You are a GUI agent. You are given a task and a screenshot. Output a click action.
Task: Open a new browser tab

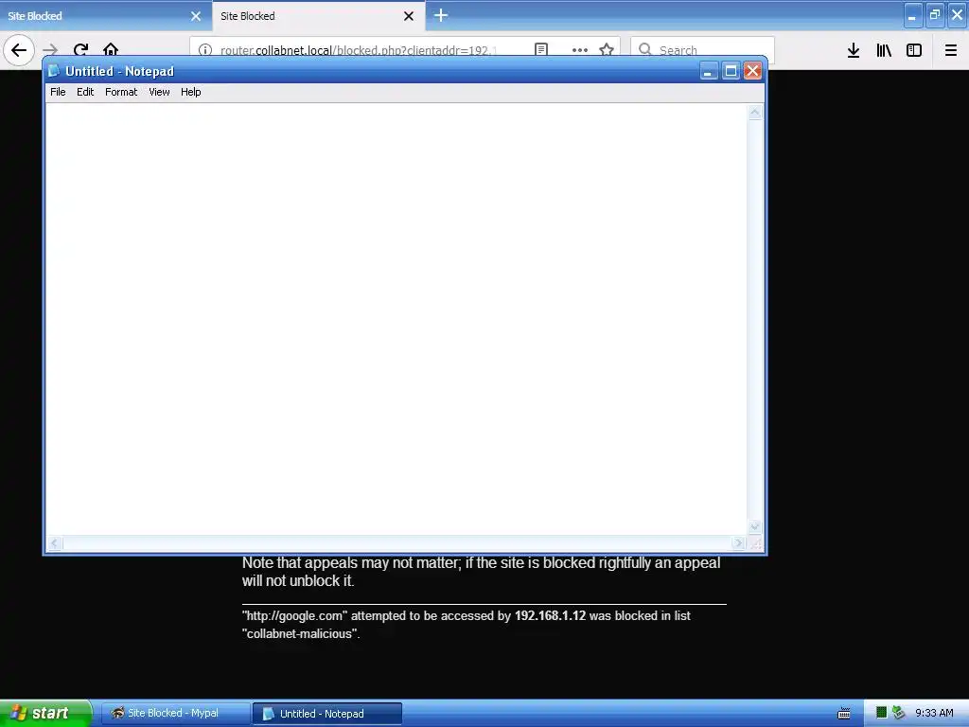441,15
